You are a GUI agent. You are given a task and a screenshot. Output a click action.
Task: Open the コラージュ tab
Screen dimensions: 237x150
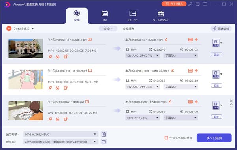coord(133,16)
